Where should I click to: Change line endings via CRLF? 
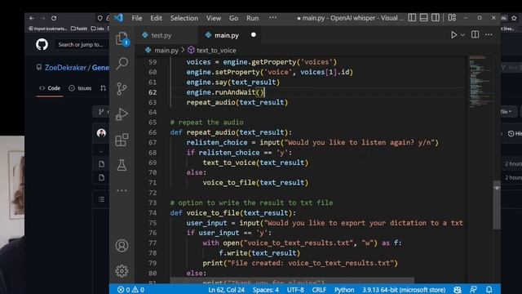(319, 290)
